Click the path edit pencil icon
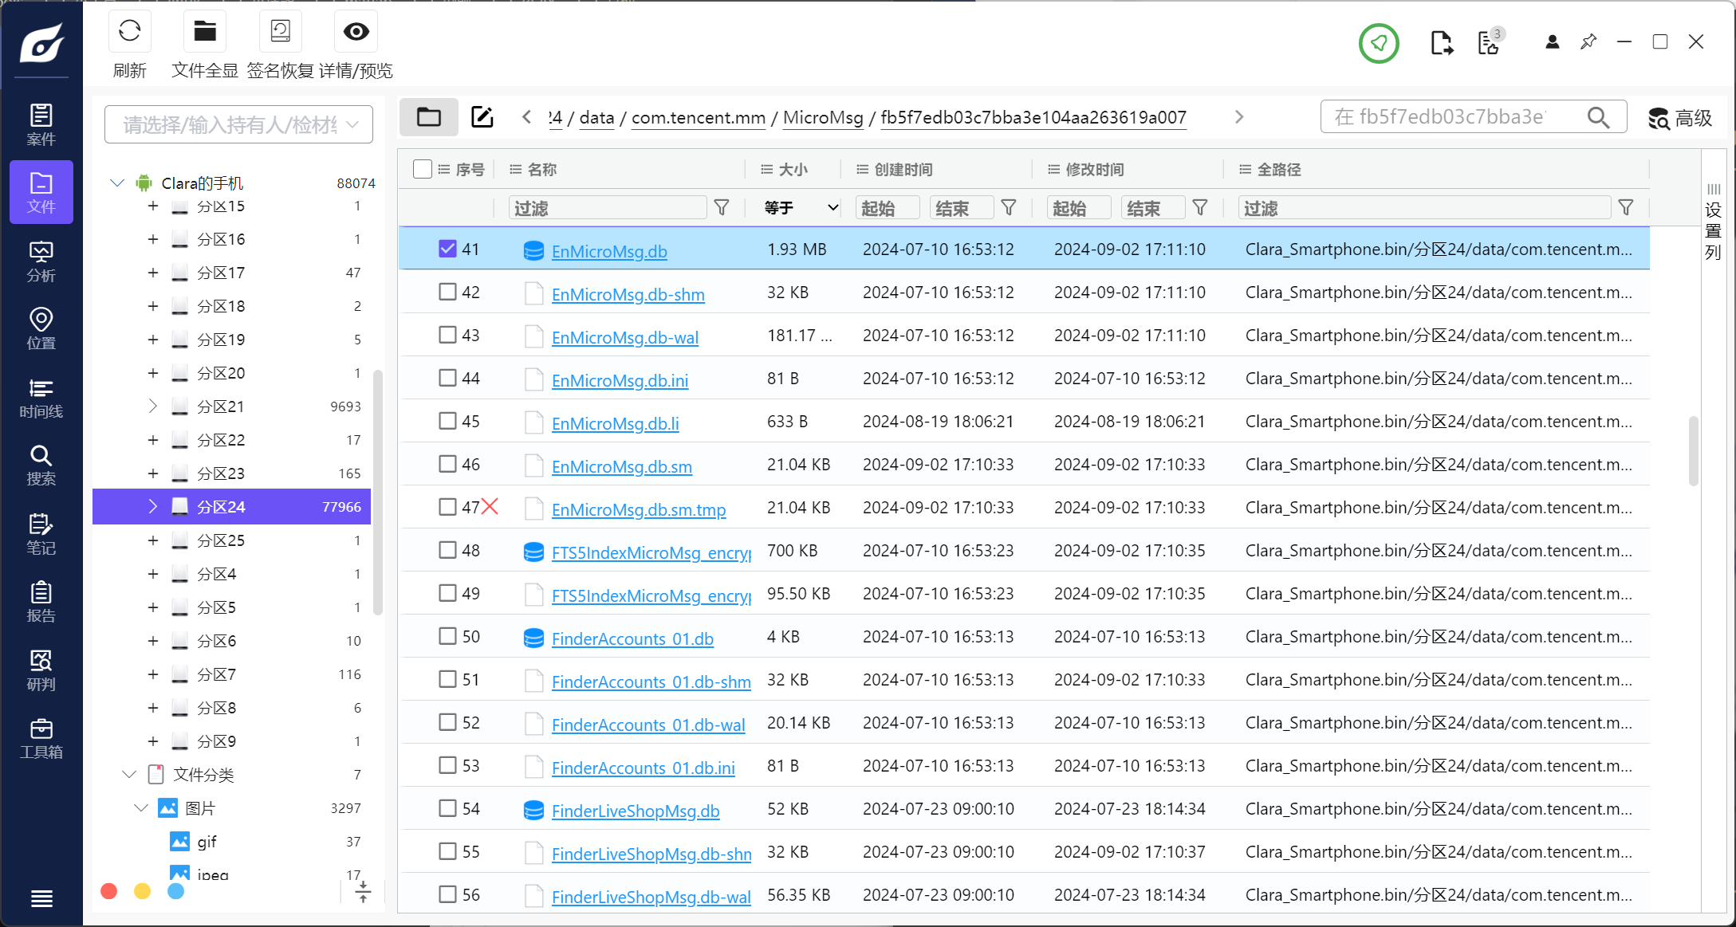This screenshot has height=927, width=1736. (482, 117)
